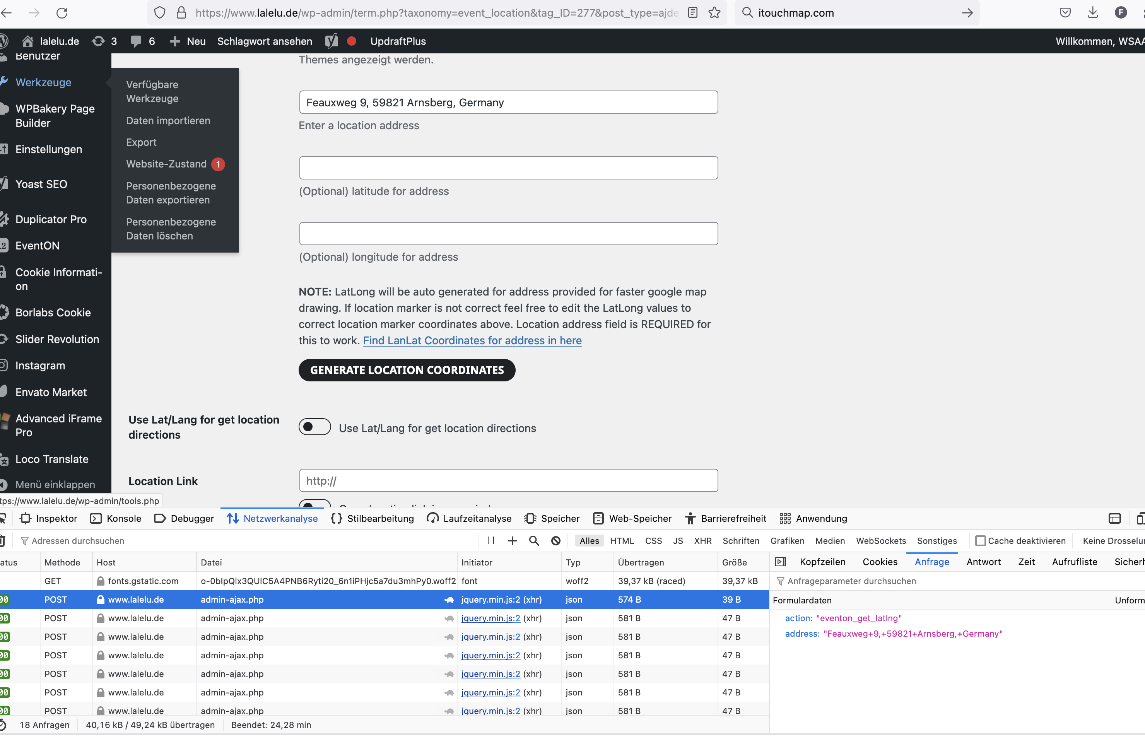Click the block requests icon in network toolbar
The image size is (1145, 738).
(555, 541)
